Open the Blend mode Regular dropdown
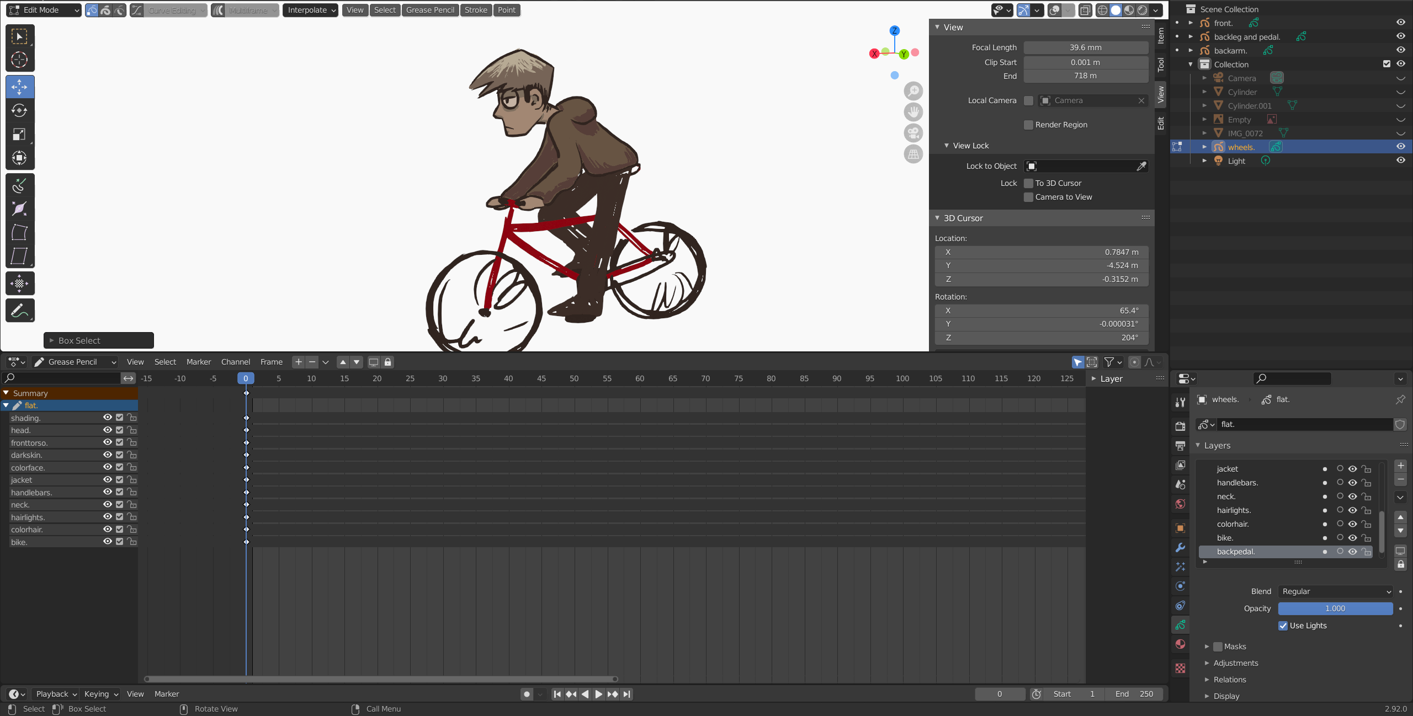1413x716 pixels. pyautogui.click(x=1336, y=591)
